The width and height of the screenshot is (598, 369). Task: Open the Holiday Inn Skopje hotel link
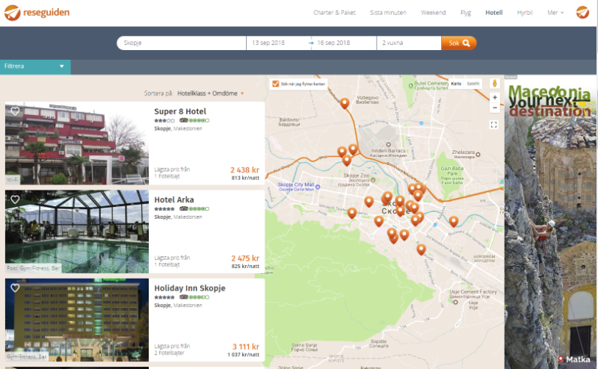189,288
